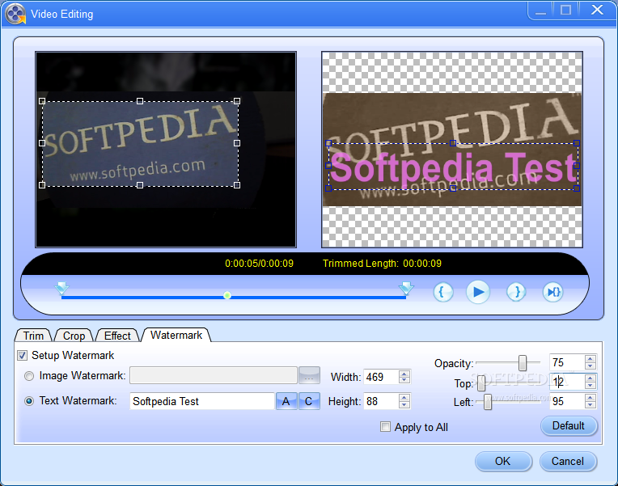Open font settings with the A button
The height and width of the screenshot is (486, 618).
click(286, 401)
